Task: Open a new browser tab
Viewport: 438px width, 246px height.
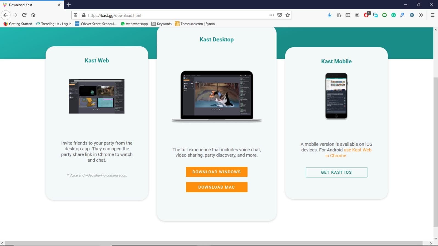Action: coord(69,5)
